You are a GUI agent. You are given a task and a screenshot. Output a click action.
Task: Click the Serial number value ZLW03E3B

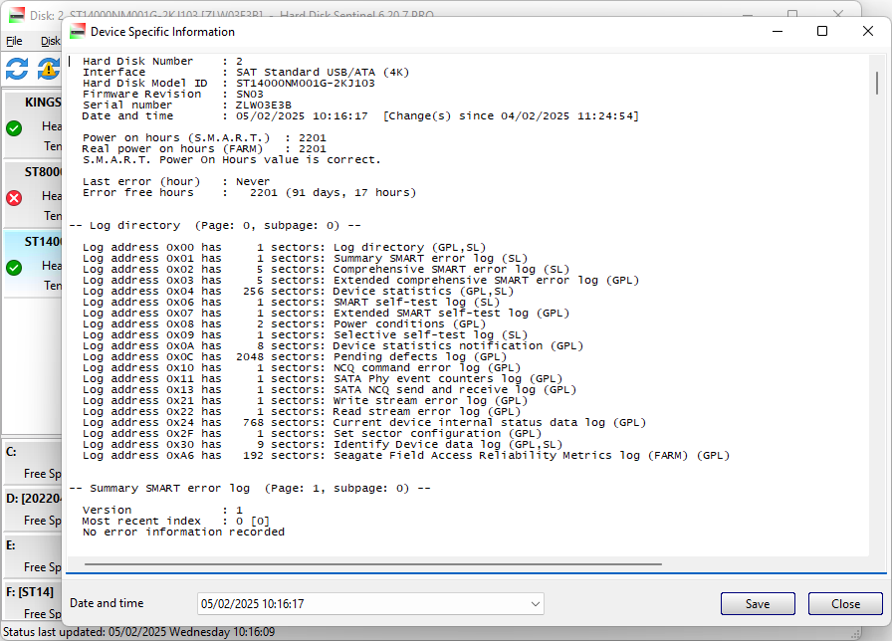(264, 106)
